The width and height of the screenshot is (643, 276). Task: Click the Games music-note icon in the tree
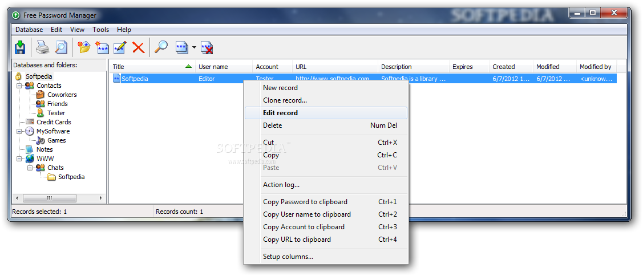pyautogui.click(x=41, y=140)
